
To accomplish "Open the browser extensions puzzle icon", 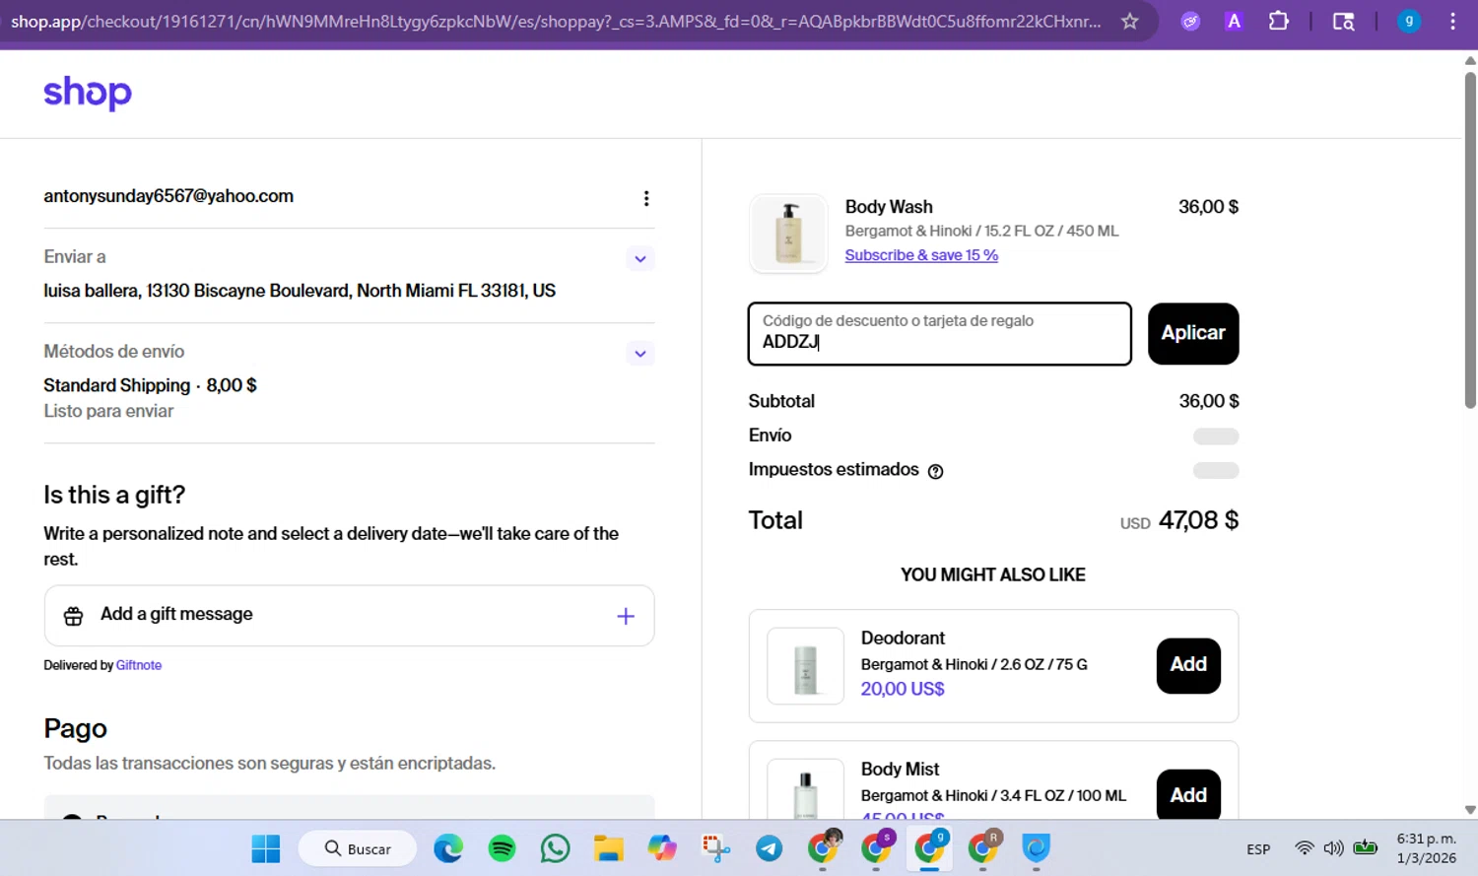I will click(x=1279, y=21).
